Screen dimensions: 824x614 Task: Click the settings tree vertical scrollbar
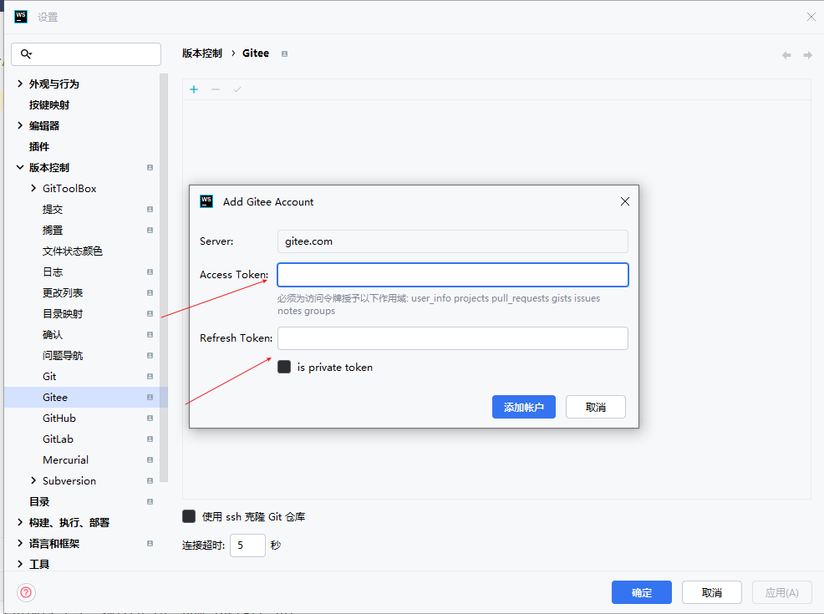[164, 278]
